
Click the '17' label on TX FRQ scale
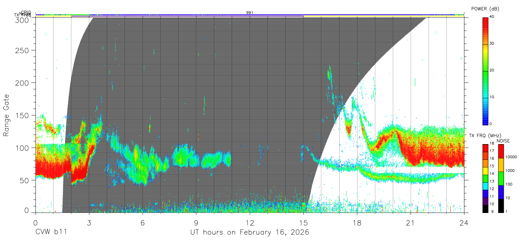click(x=492, y=151)
